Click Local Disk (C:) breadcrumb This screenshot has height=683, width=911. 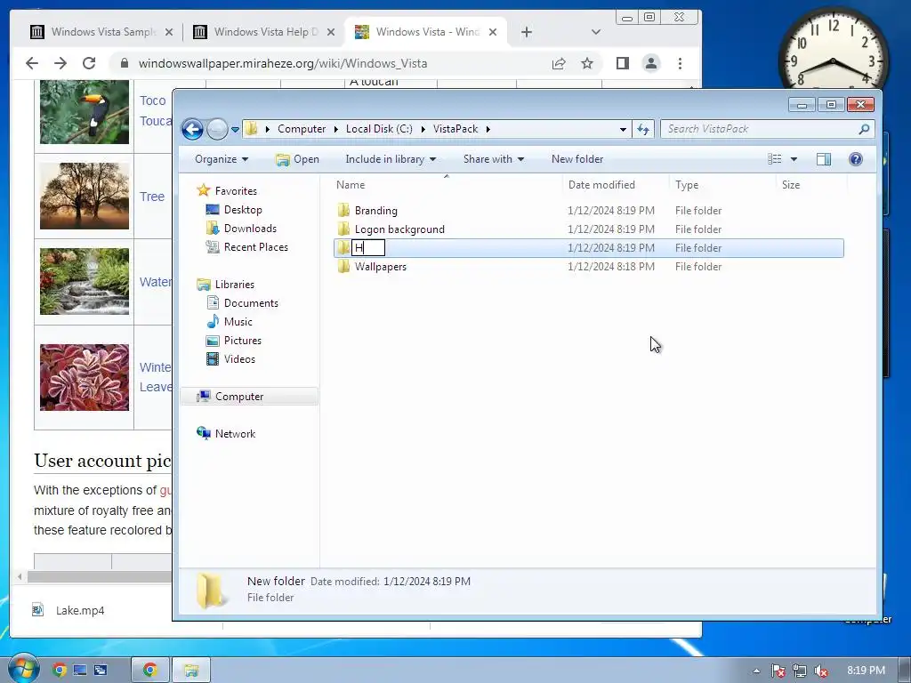click(x=379, y=129)
